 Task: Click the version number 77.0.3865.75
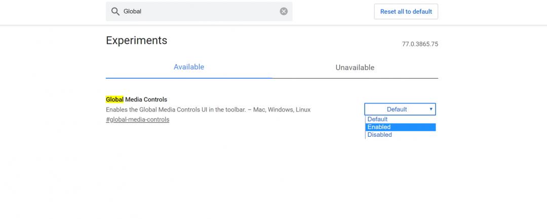[420, 44]
